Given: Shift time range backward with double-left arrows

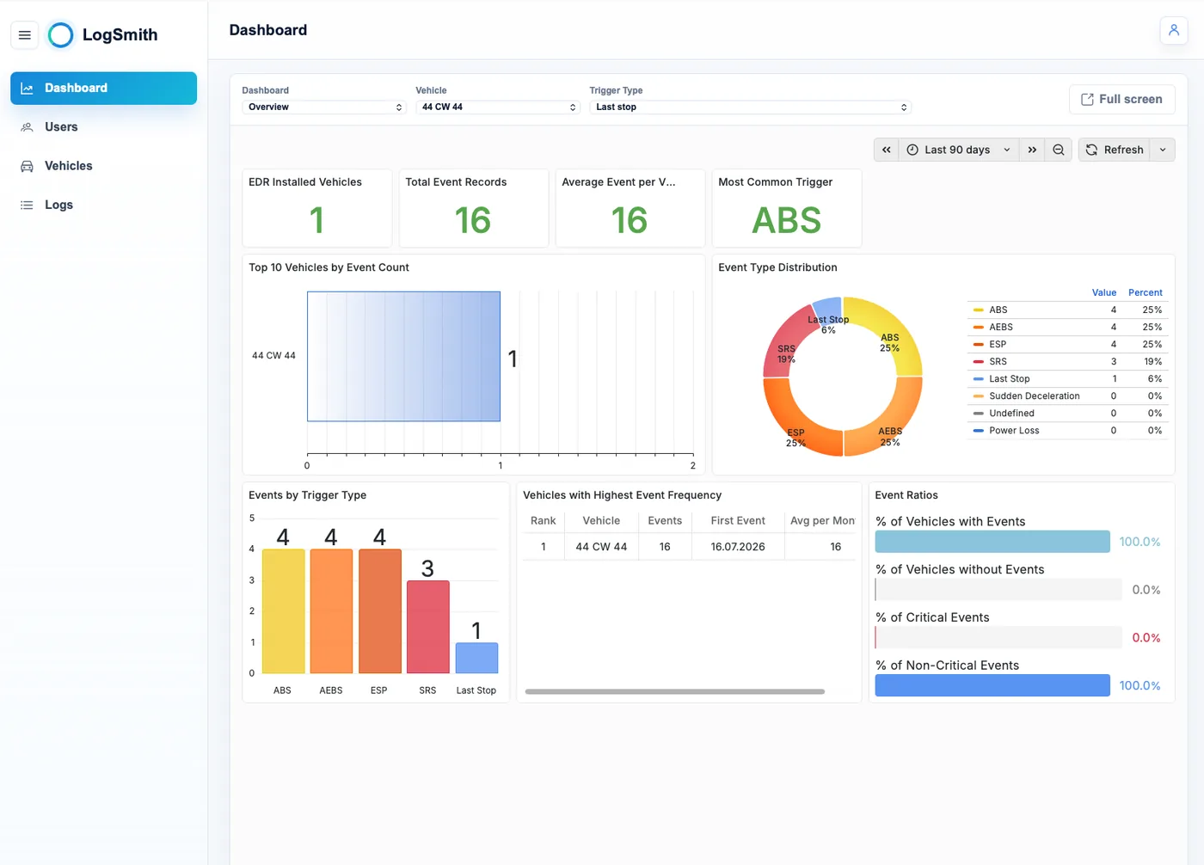Looking at the screenshot, I should tap(887, 150).
